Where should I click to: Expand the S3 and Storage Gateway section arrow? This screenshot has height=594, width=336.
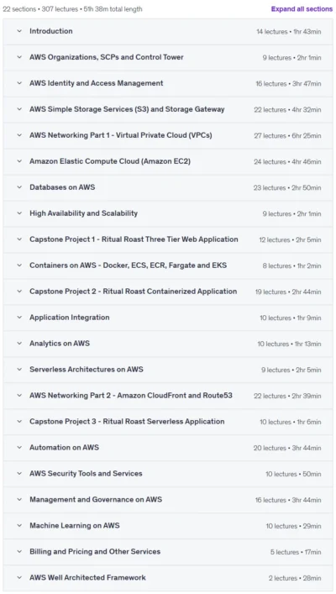[x=19, y=109]
